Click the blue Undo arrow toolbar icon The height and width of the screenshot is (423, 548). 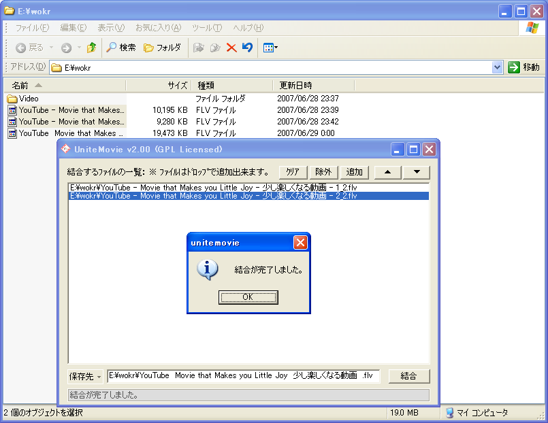point(247,47)
